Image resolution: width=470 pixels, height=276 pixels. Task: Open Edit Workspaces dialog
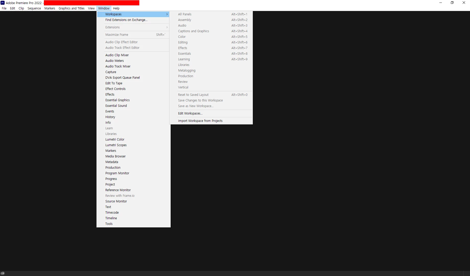[x=211, y=113]
